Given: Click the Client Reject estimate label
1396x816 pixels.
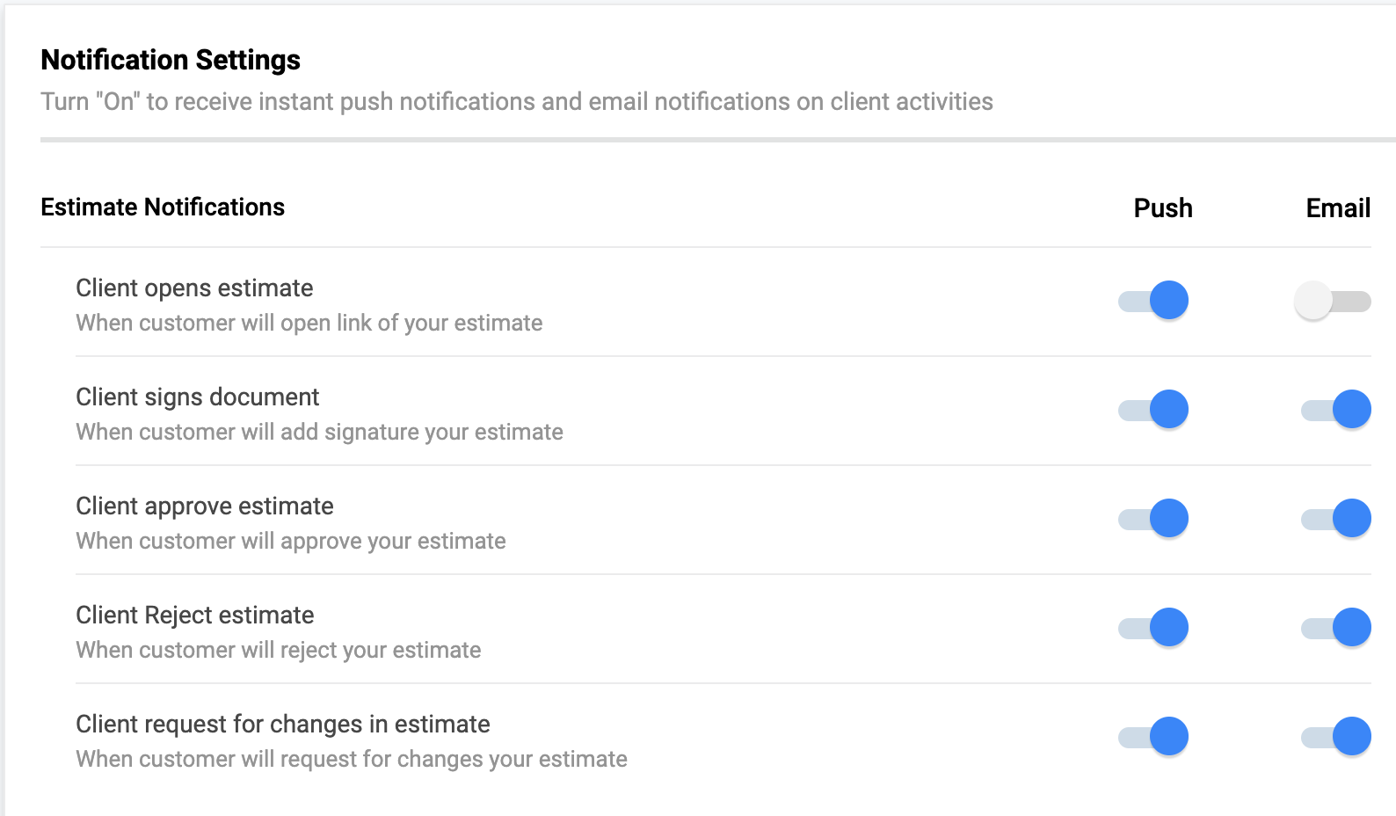Looking at the screenshot, I should [195, 616].
